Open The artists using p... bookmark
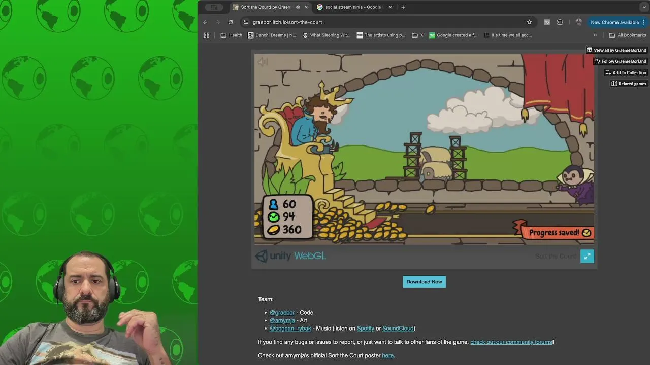Screen dimensions: 650x365 [x=381, y=35]
